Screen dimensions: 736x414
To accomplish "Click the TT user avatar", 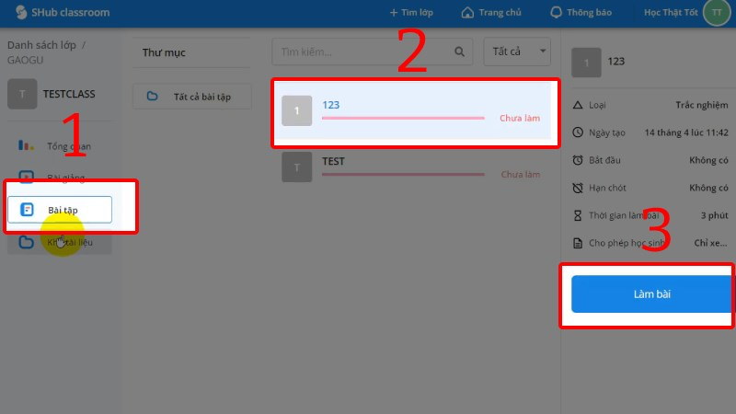I will point(717,13).
